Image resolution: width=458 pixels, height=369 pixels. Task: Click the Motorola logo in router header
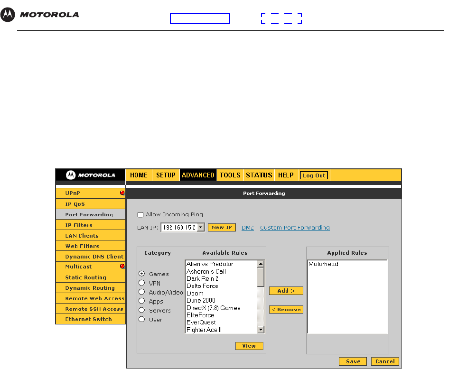click(91, 175)
